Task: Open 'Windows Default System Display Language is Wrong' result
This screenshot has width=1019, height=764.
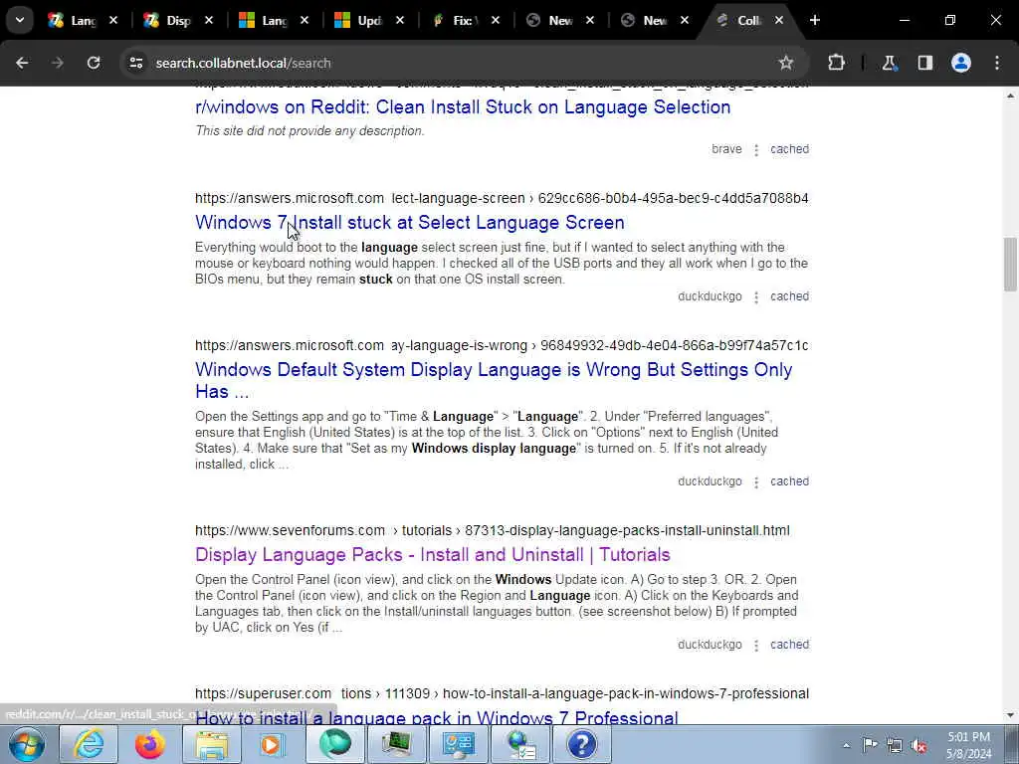Action: (494, 381)
